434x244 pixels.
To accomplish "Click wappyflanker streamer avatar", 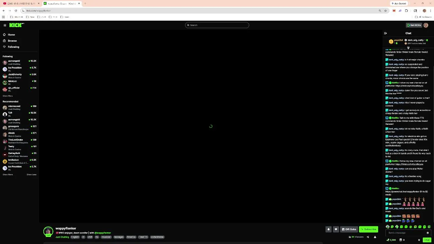I will point(48,231).
